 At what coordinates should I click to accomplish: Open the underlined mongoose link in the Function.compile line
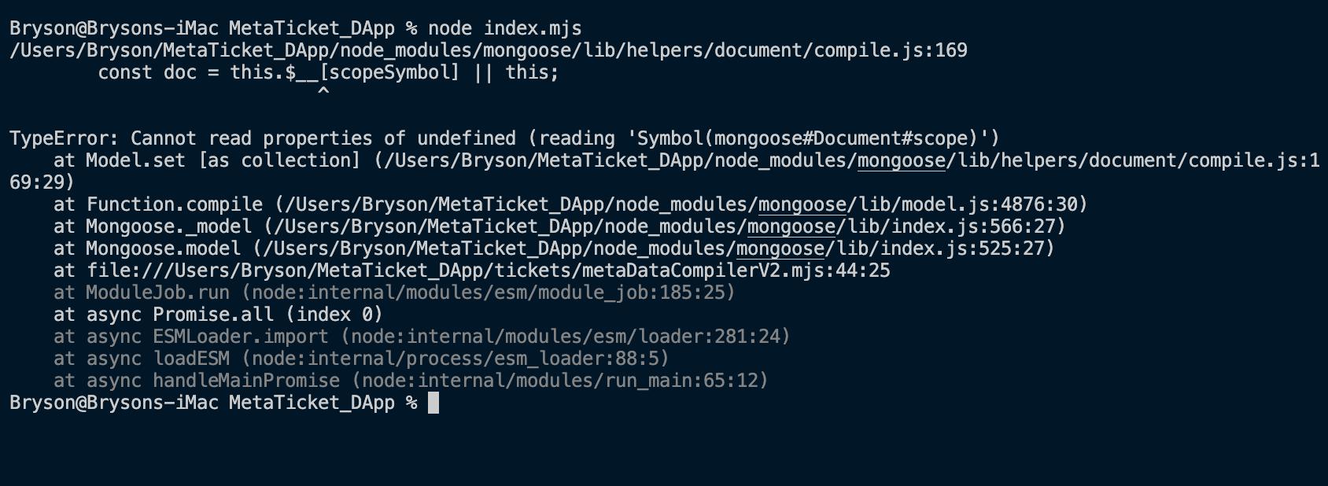(x=802, y=204)
